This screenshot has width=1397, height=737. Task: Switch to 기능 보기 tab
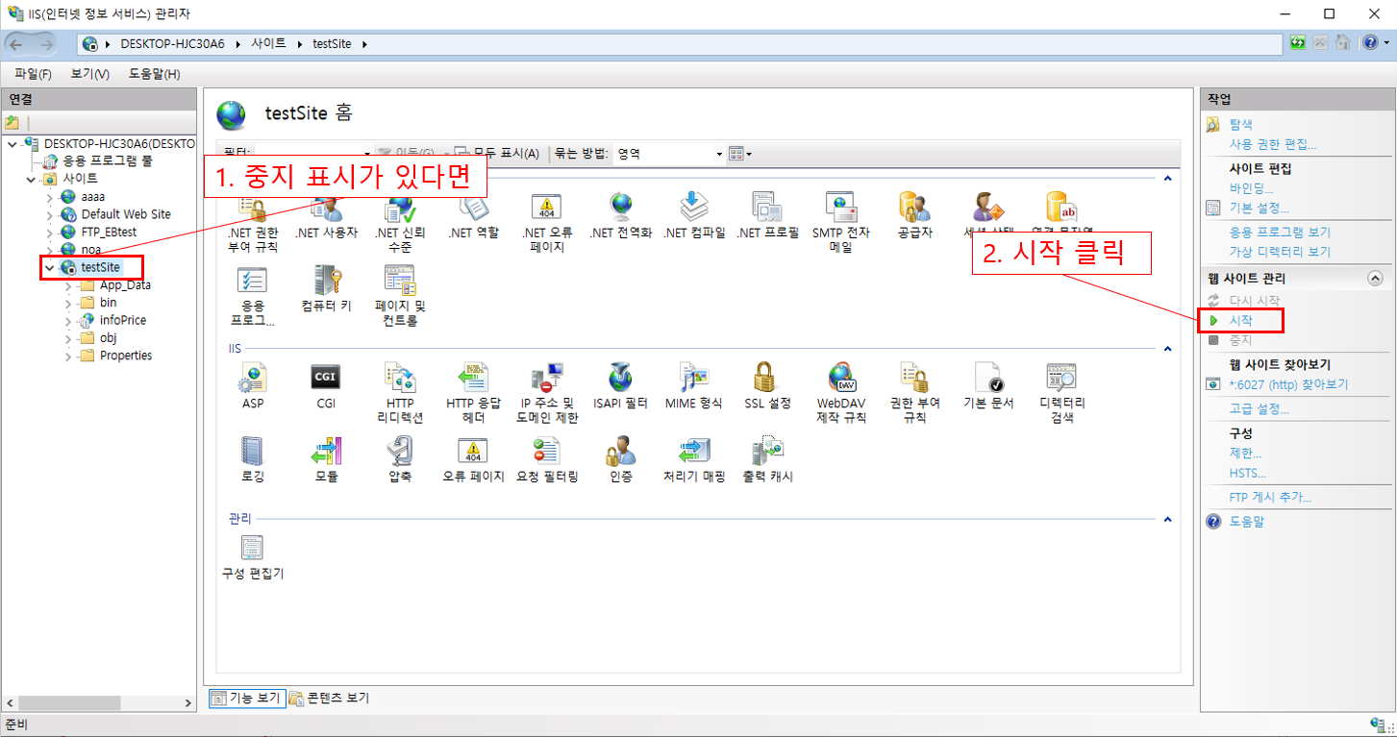[247, 699]
